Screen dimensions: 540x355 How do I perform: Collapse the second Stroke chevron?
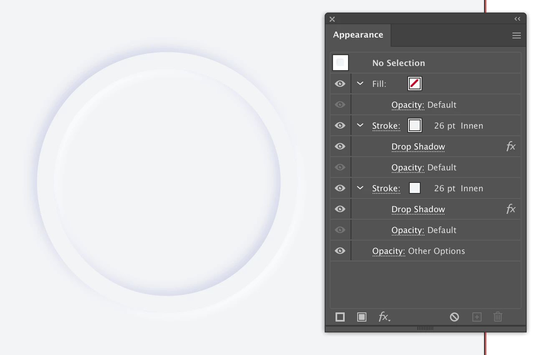coord(360,188)
